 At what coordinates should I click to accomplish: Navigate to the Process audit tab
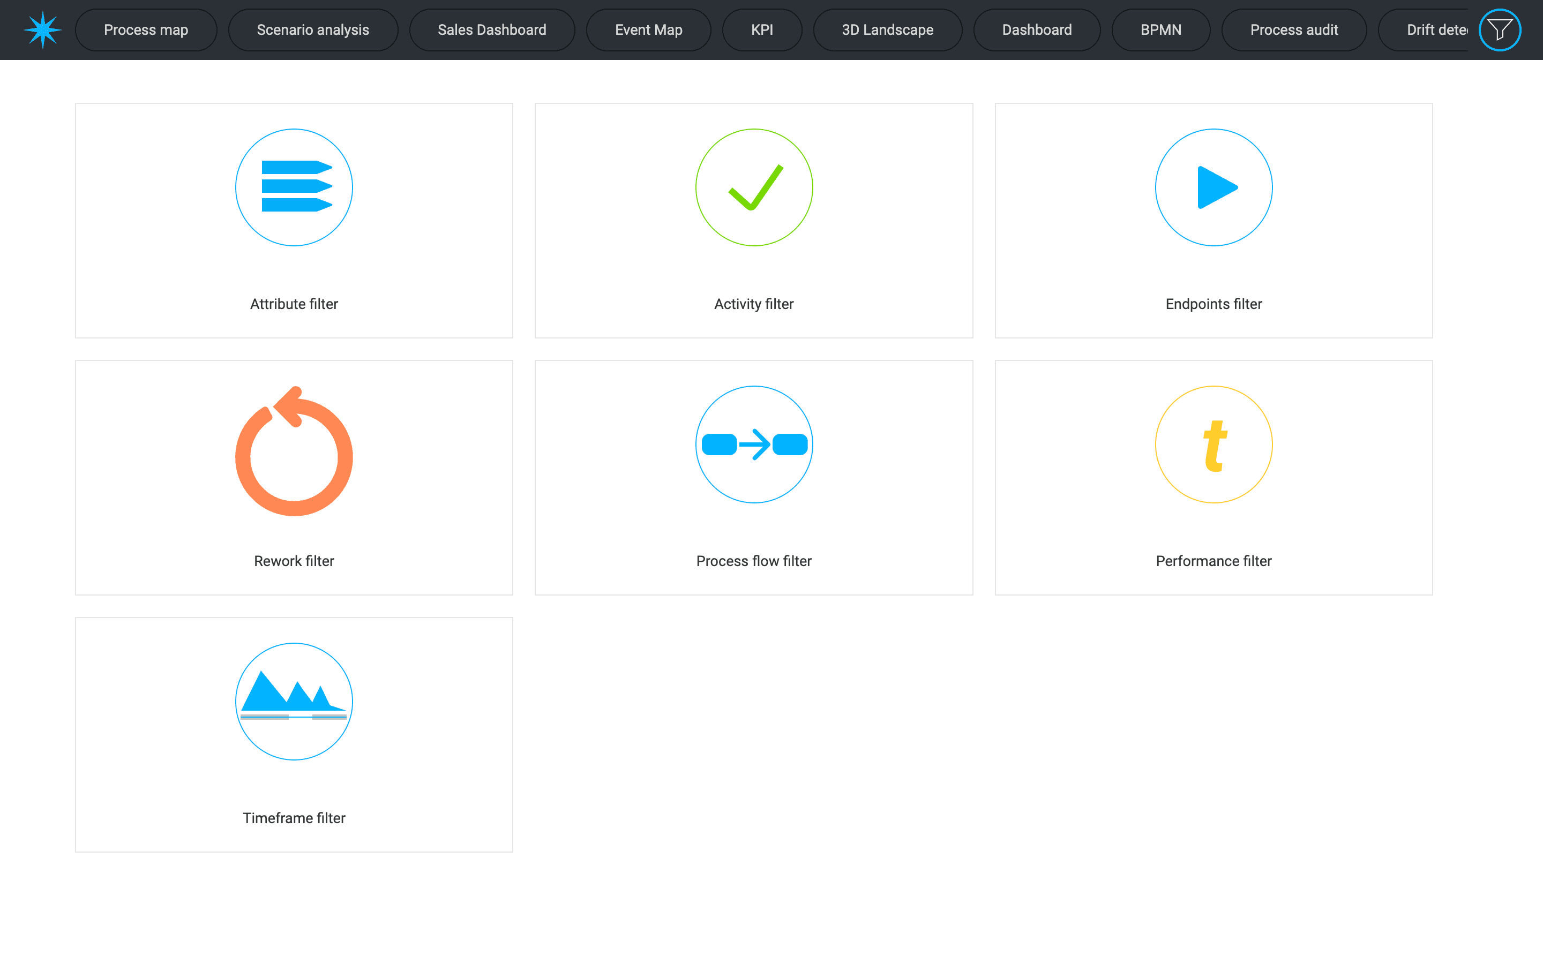(x=1294, y=30)
